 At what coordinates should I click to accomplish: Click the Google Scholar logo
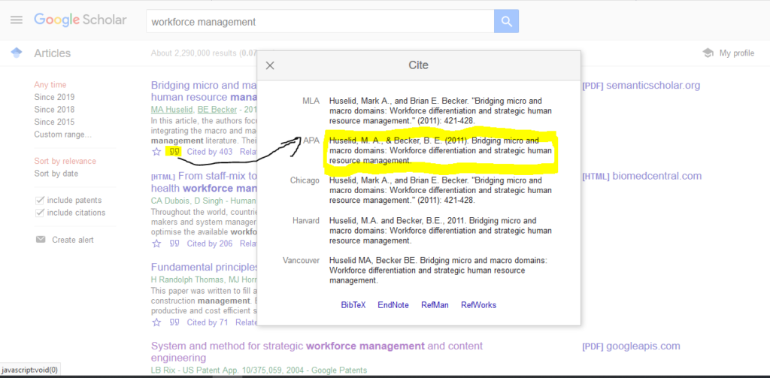[x=80, y=20]
